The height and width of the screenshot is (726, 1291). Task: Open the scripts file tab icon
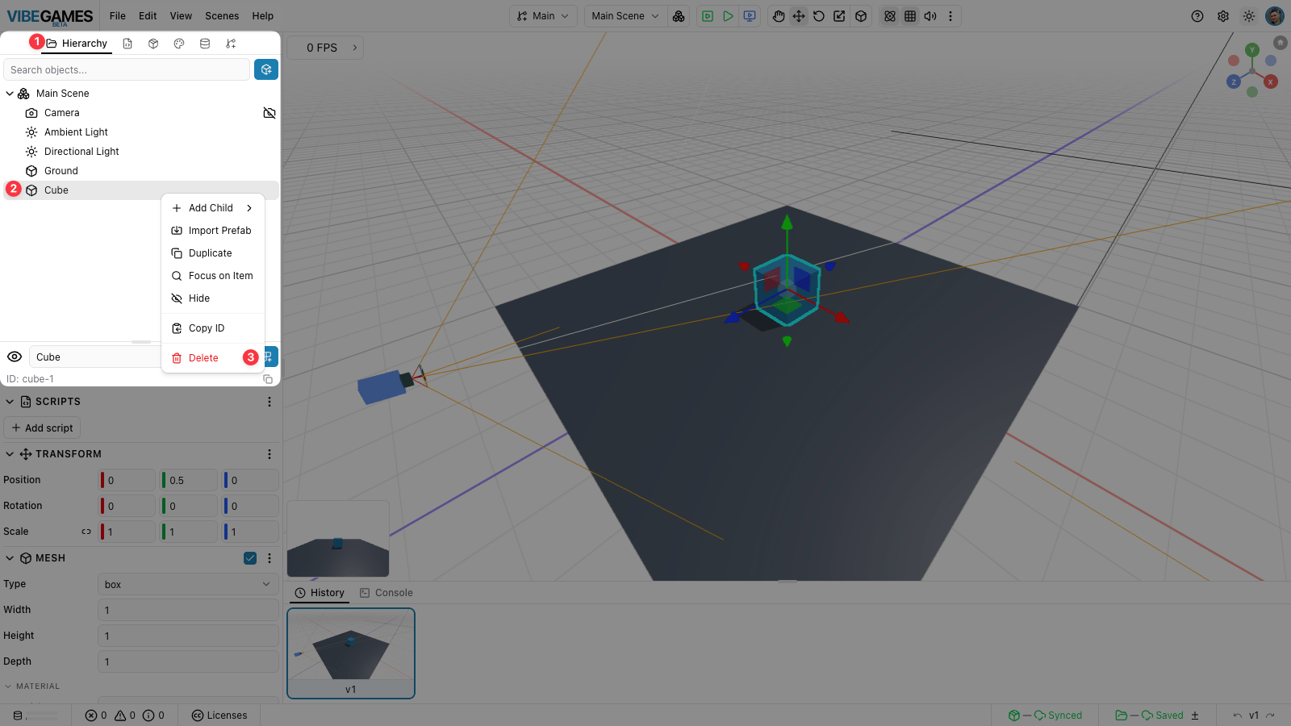click(127, 44)
